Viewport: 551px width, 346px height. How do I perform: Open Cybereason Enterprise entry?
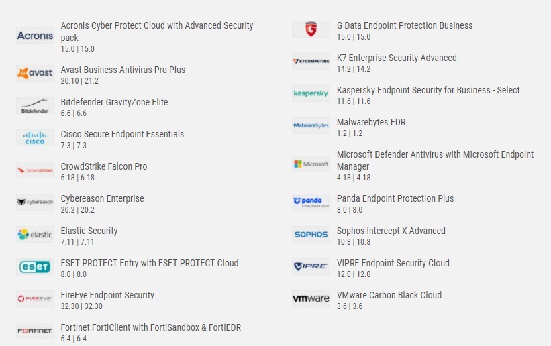[102, 198]
